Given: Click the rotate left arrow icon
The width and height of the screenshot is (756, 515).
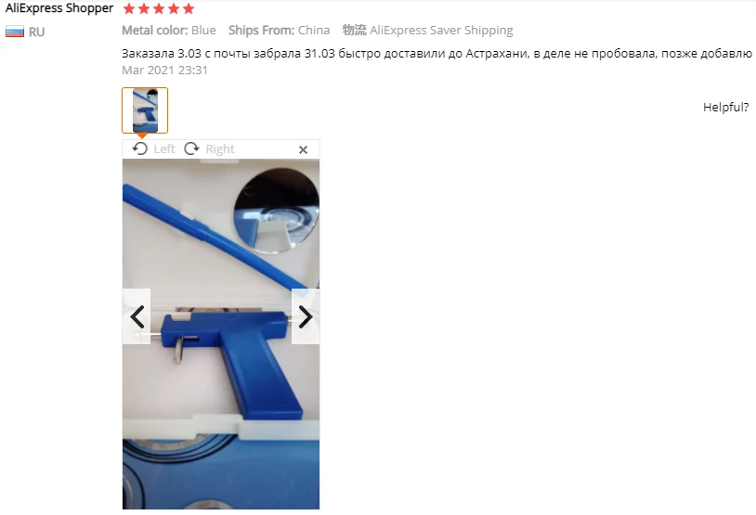Looking at the screenshot, I should [140, 148].
